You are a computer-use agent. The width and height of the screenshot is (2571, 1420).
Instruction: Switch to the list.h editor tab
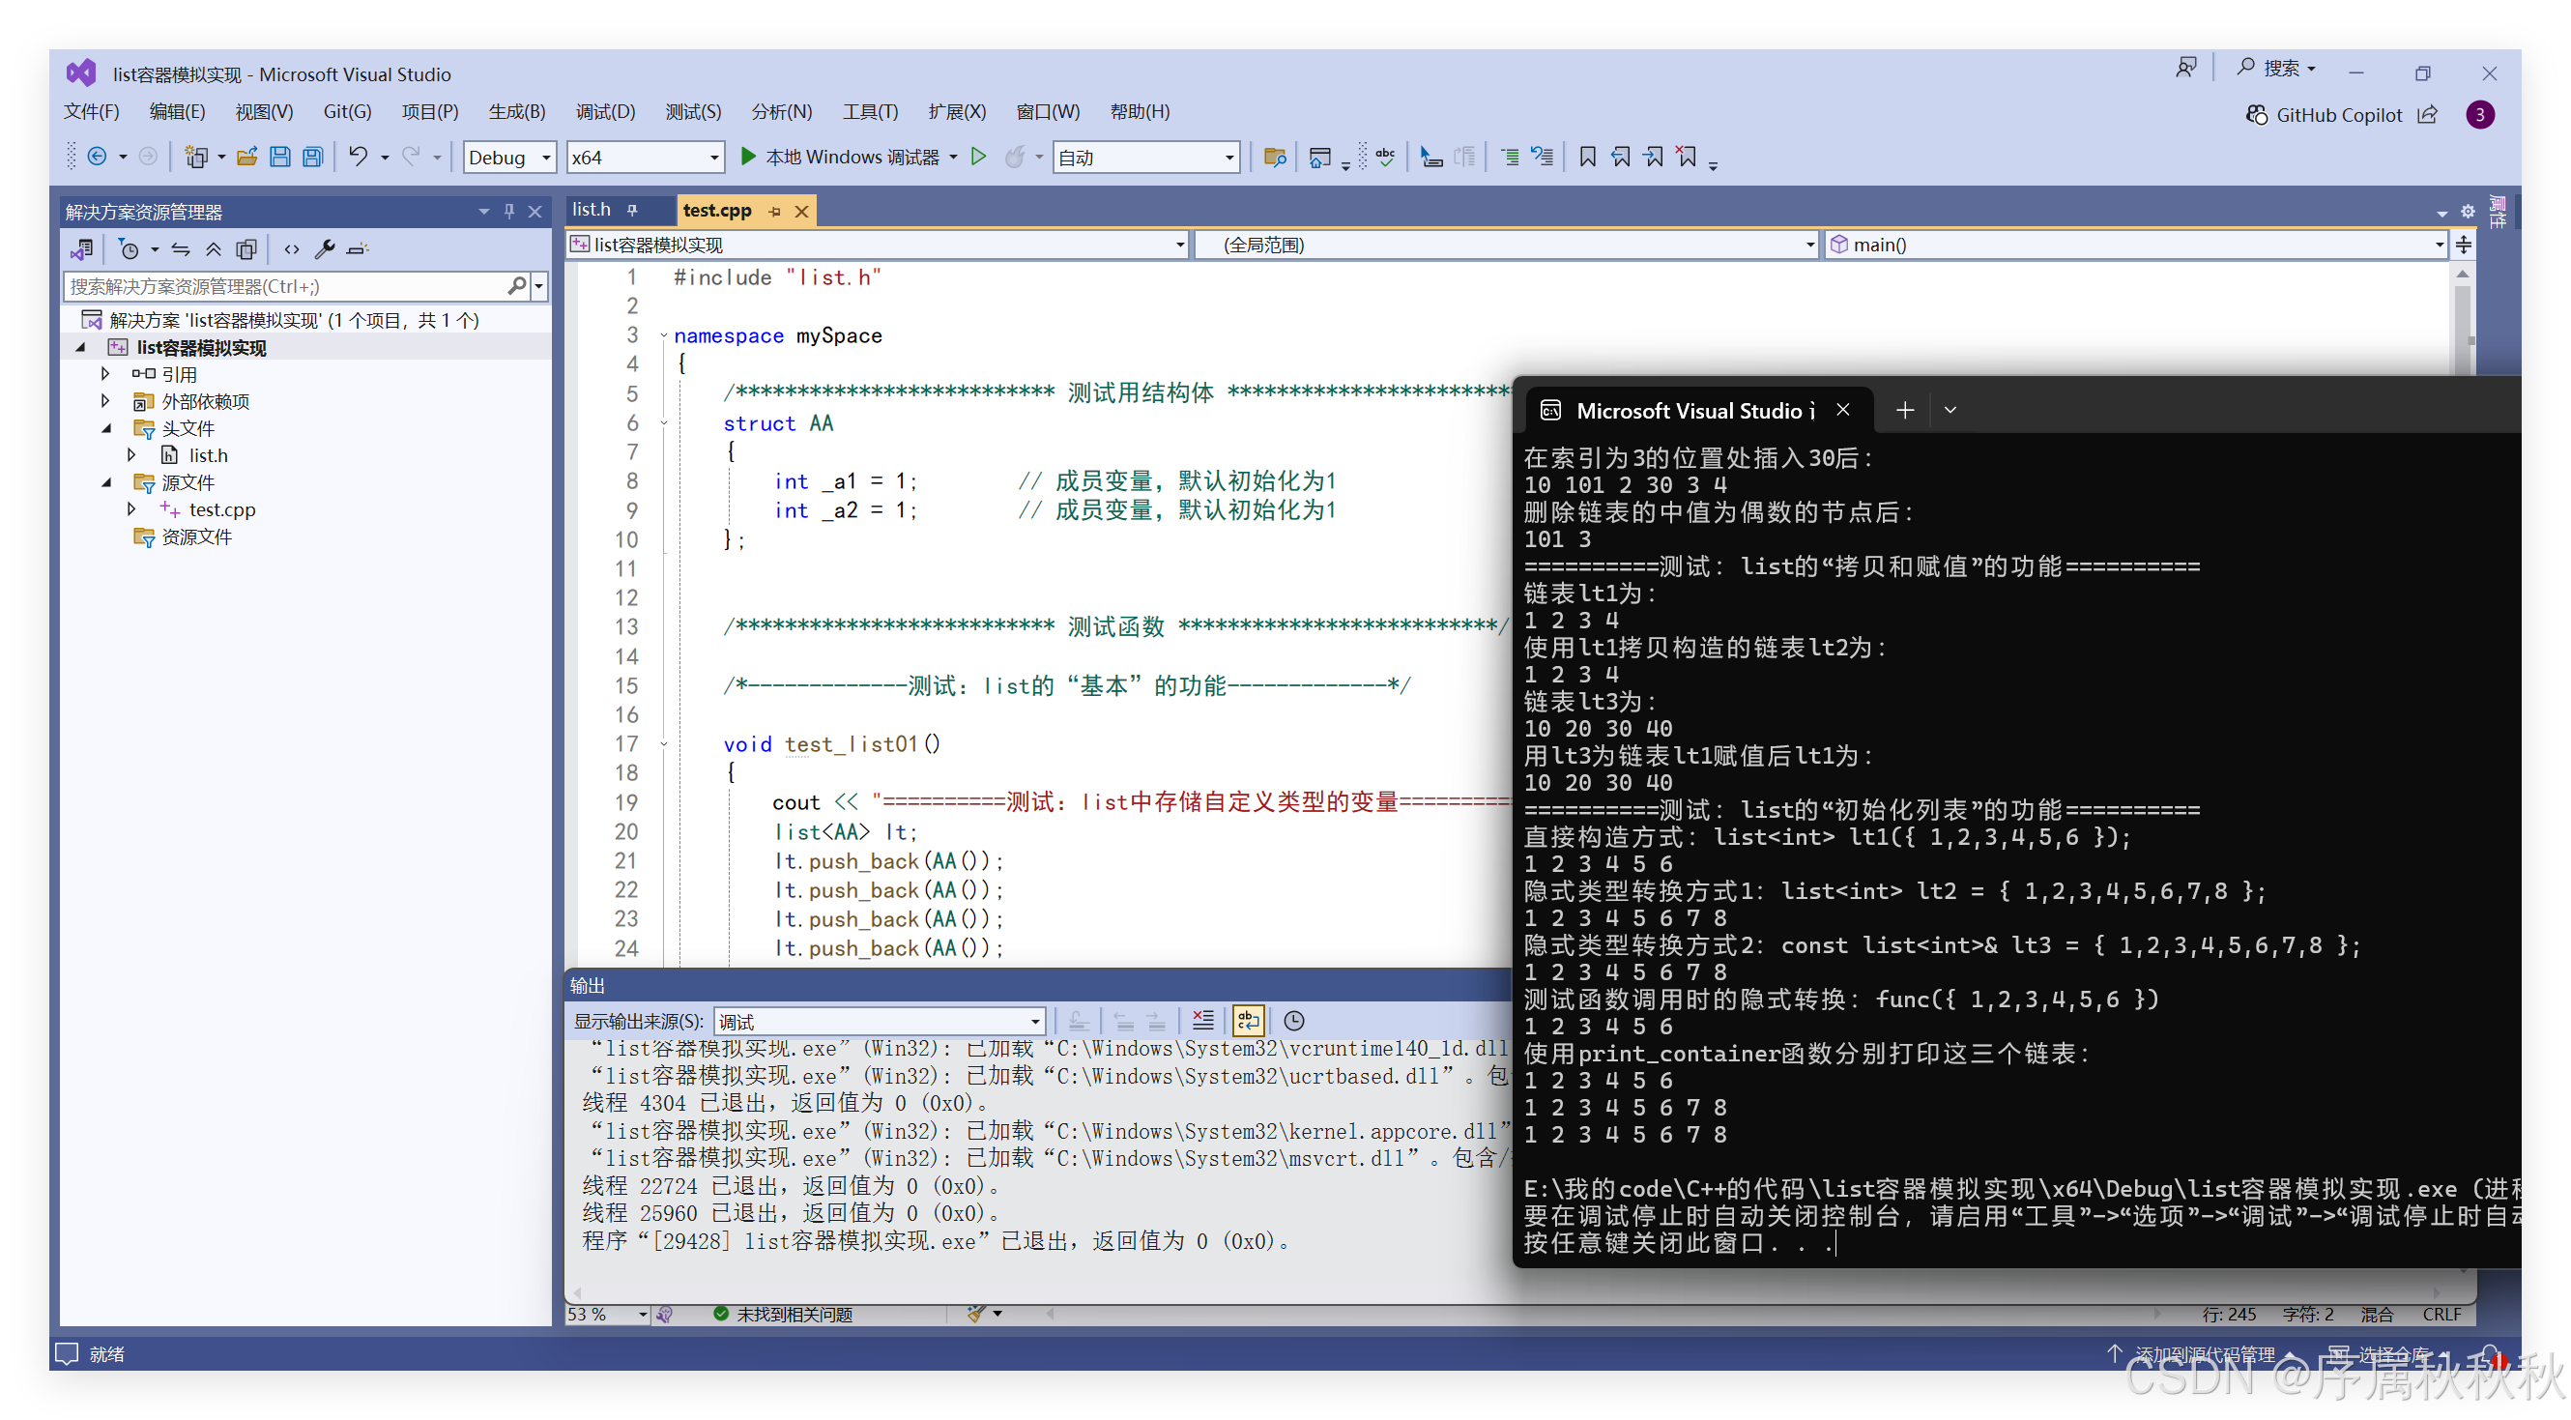click(592, 211)
